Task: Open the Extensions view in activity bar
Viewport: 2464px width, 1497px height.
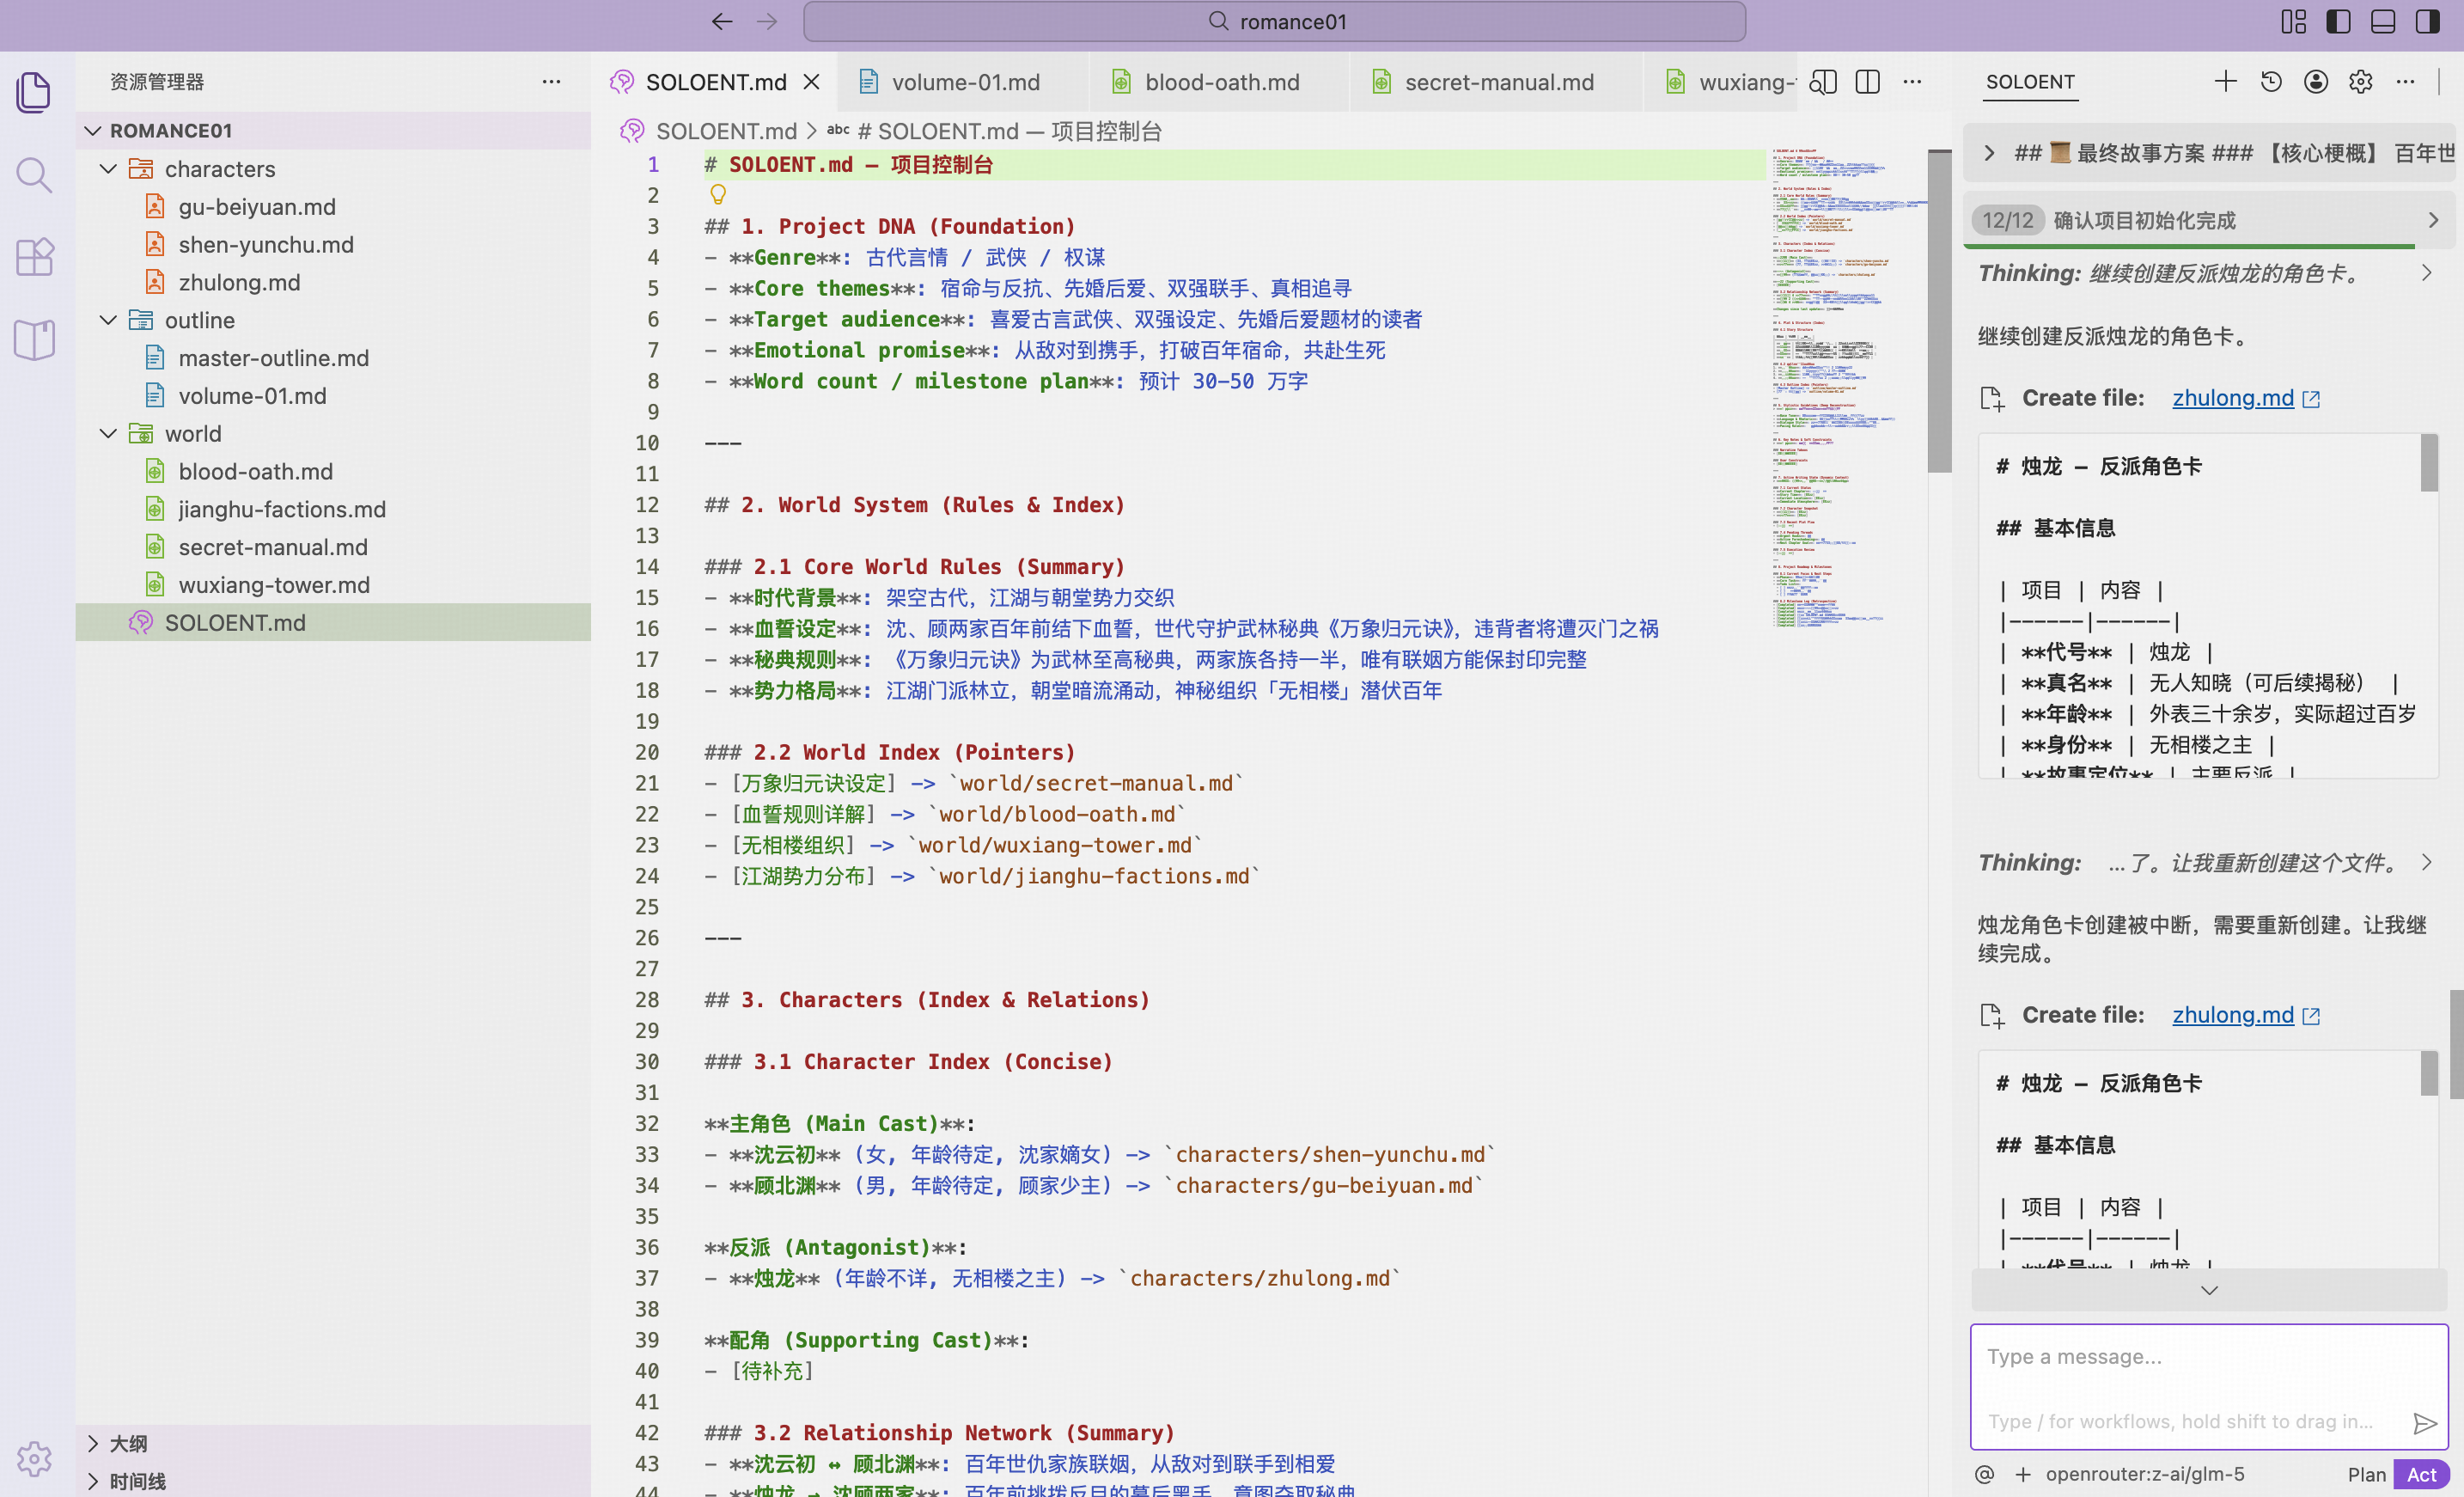Action: pos(34,257)
